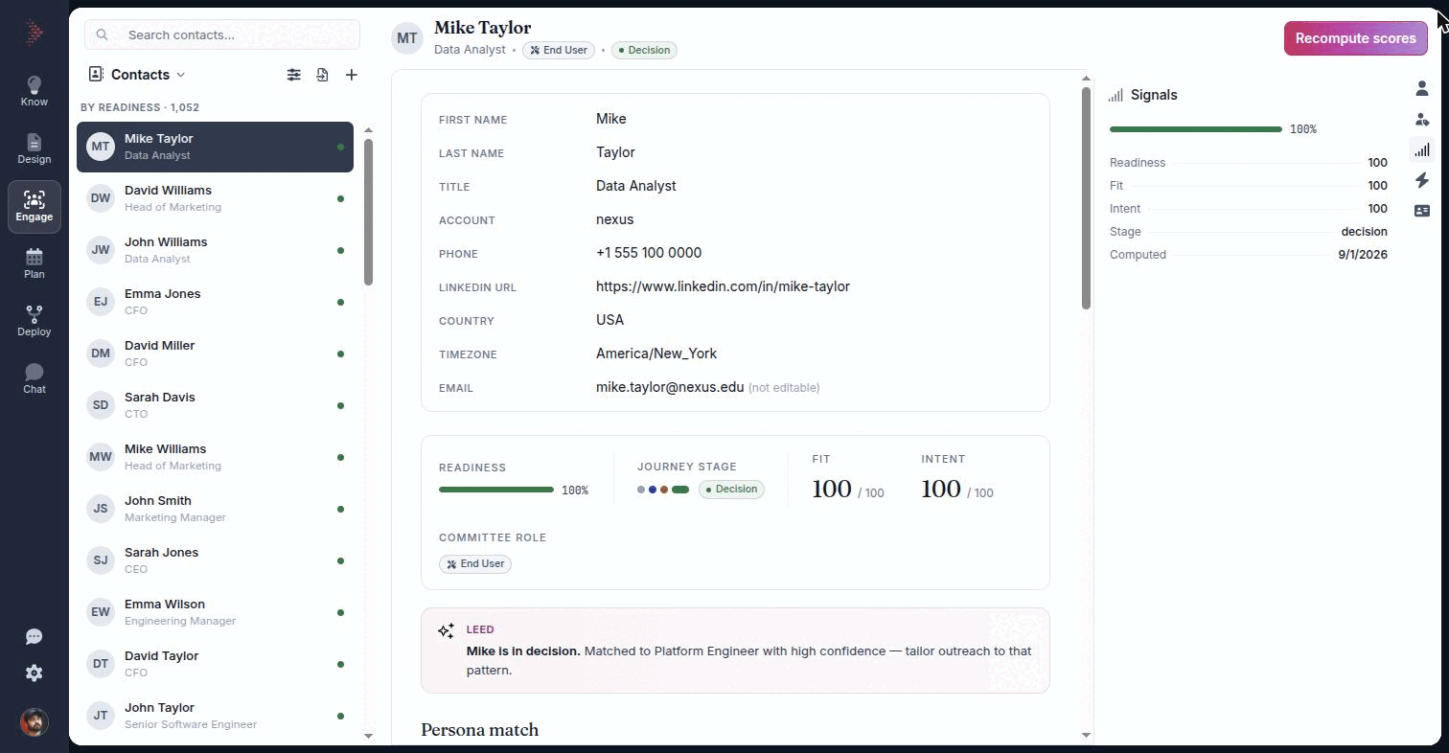Open the LinkedIn URL for Mike Taylor

[x=723, y=286]
